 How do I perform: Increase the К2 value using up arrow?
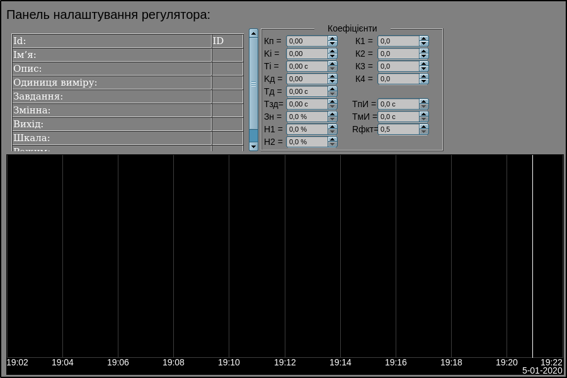coord(424,51)
